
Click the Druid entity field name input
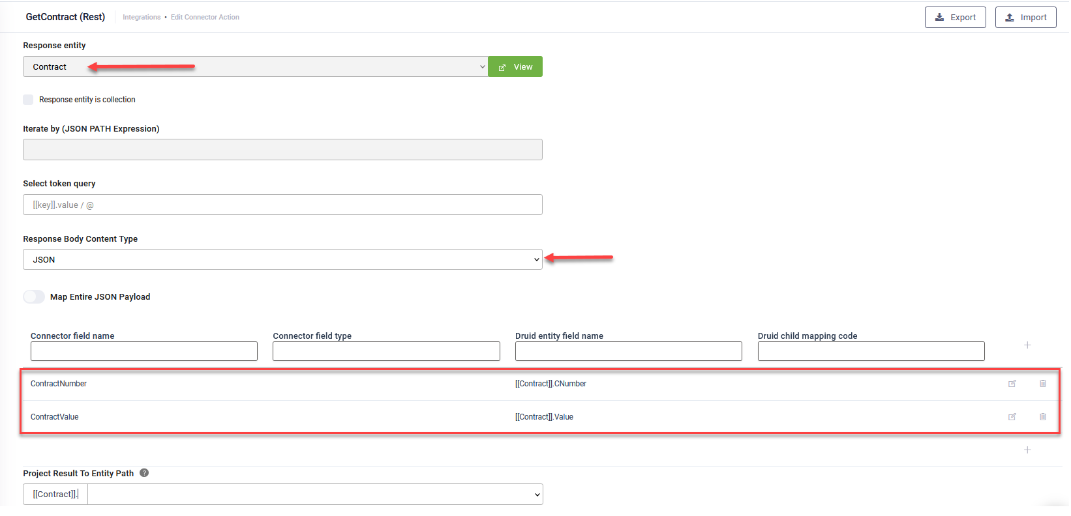coord(629,351)
